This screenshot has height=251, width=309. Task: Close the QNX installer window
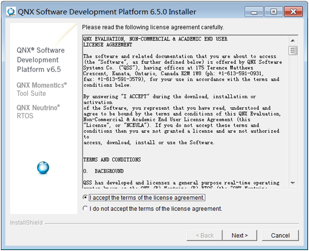[x=293, y=12]
